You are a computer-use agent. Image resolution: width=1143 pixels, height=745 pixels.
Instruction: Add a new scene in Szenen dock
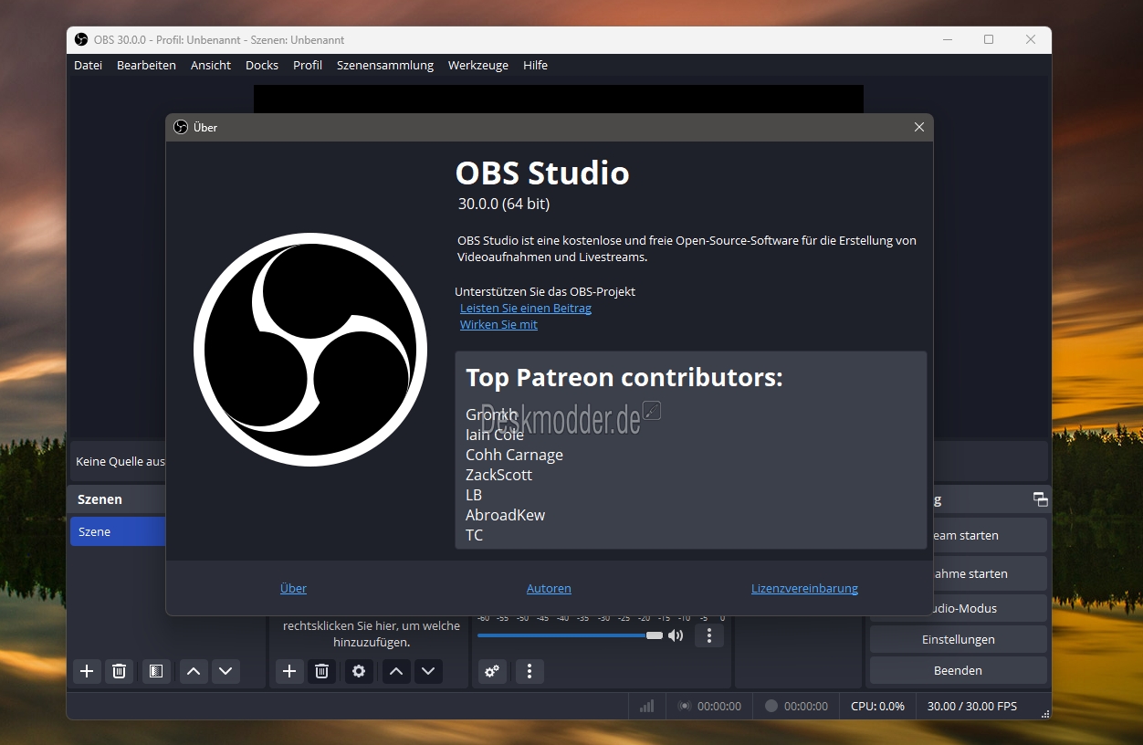pyautogui.click(x=87, y=671)
